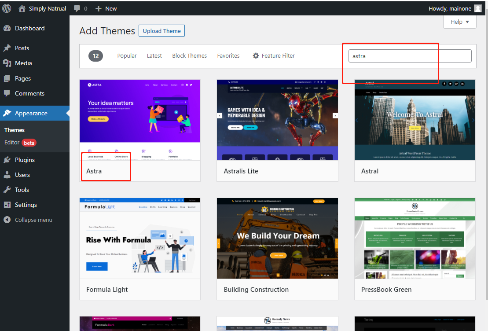Click the Astra theme name label

coord(94,171)
